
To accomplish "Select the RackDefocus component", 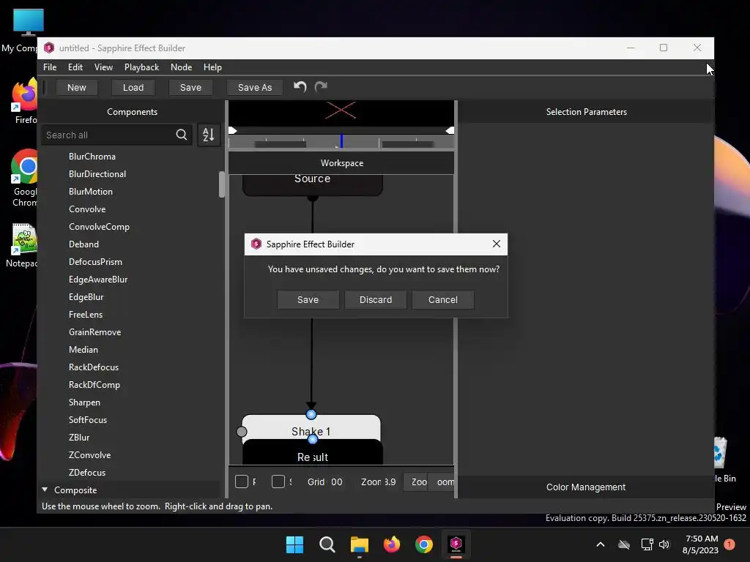I will coord(93,367).
